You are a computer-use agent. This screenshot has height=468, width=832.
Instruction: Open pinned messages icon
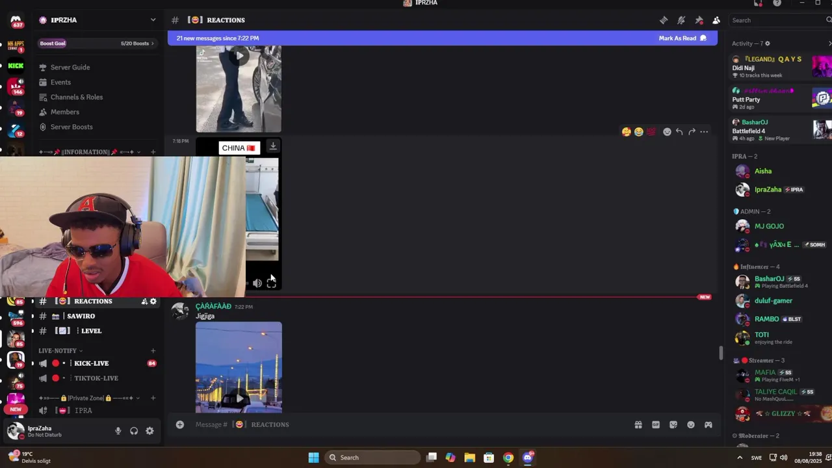(699, 20)
